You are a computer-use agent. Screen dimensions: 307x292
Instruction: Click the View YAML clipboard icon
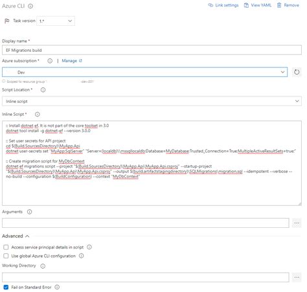[246, 5]
